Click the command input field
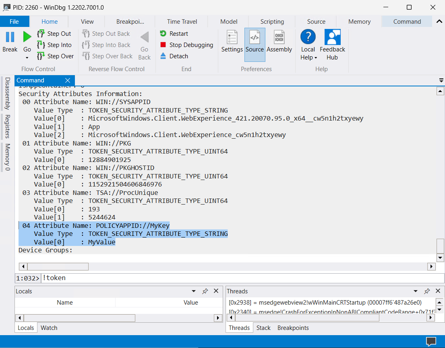 coord(242,278)
